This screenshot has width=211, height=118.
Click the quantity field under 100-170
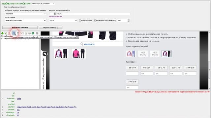click(176, 73)
